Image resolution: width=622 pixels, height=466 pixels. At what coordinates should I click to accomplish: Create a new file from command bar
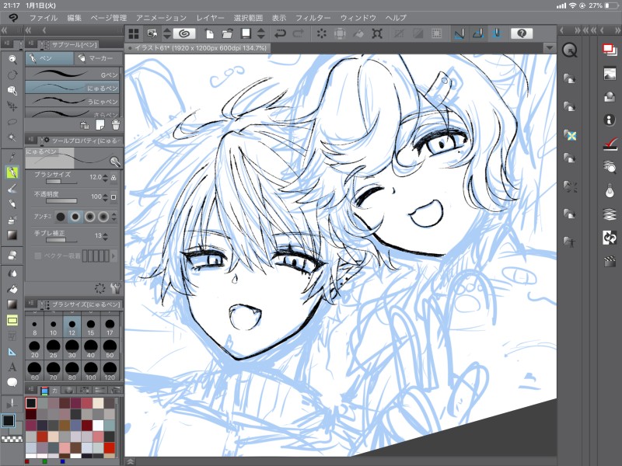[x=209, y=33]
